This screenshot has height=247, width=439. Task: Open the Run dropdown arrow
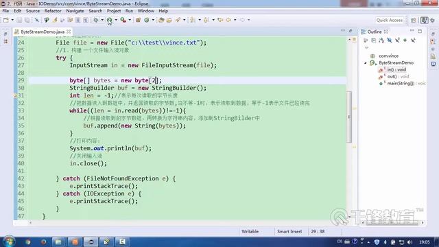(x=116, y=20)
